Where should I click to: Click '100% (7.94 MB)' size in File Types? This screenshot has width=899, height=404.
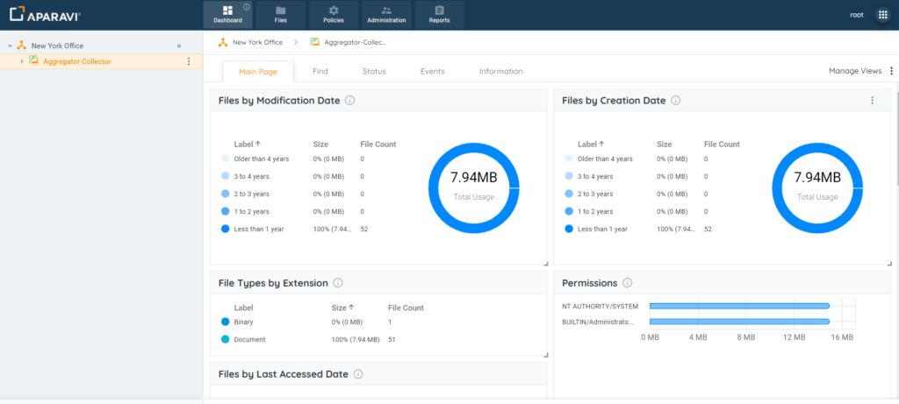(356, 339)
